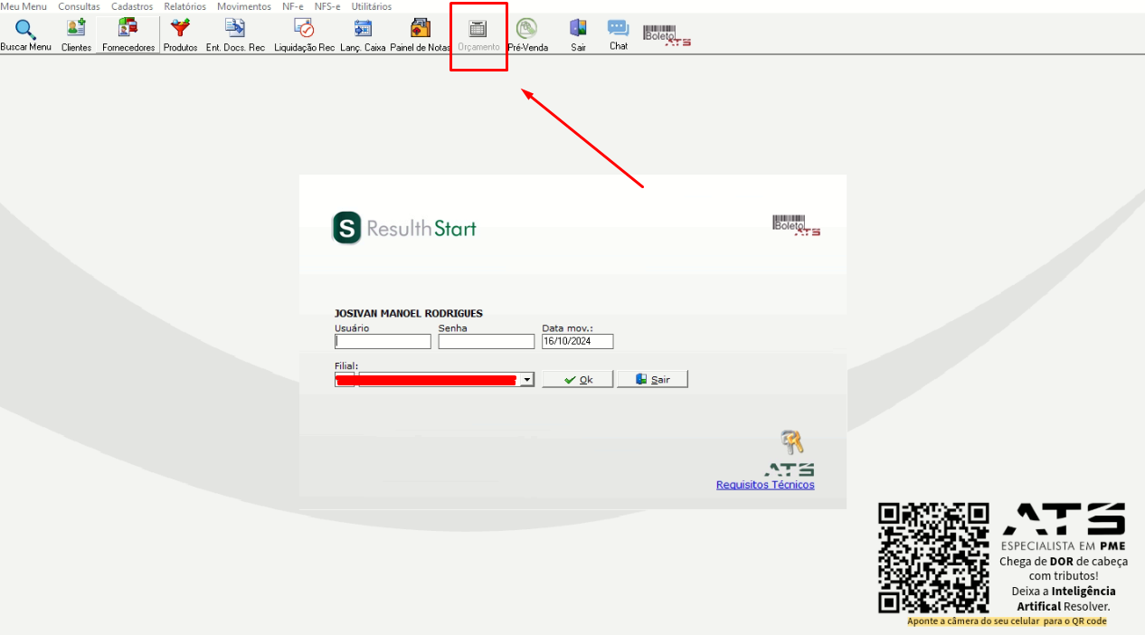Select the Fornecedores toolbar icon
1145x635 pixels.
coord(128,28)
